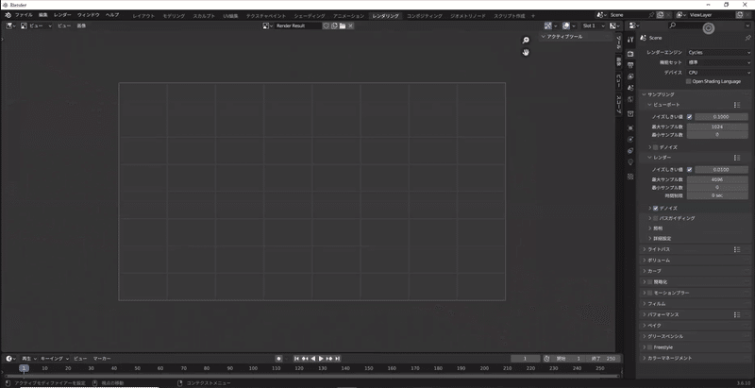Click the 時間制限 0 sec field
755x388 pixels.
click(717, 195)
